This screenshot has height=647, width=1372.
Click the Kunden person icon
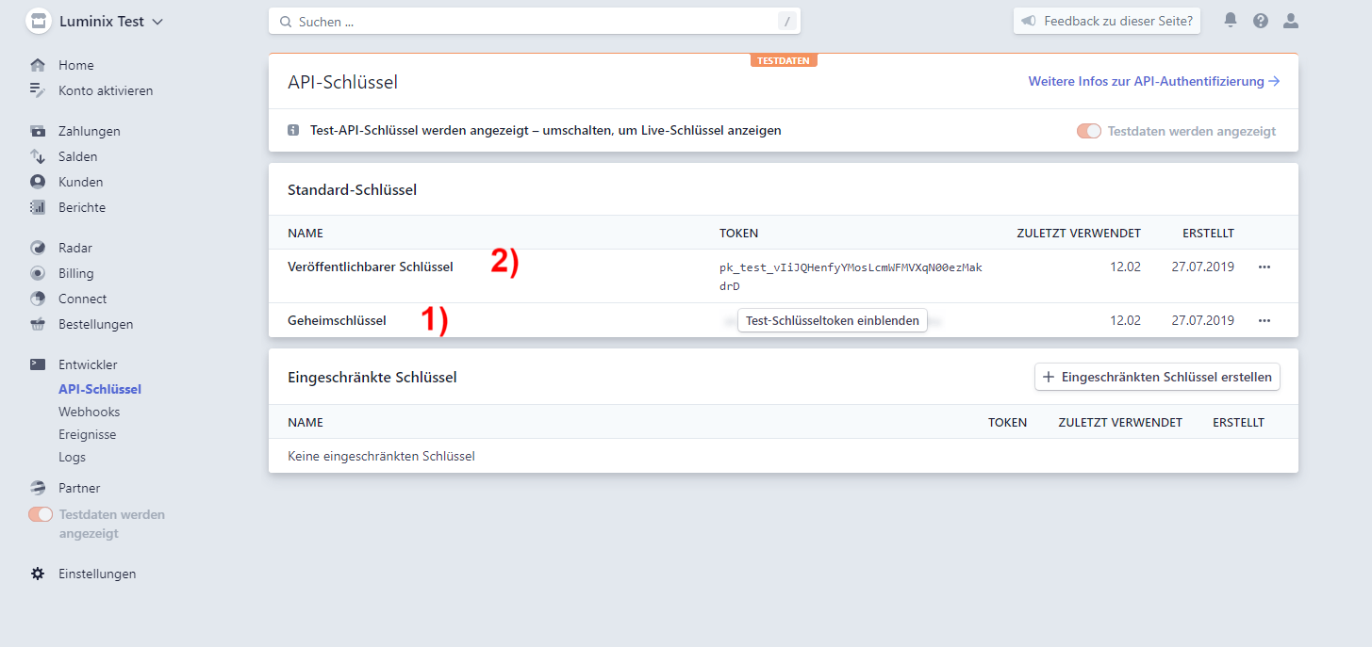38,182
